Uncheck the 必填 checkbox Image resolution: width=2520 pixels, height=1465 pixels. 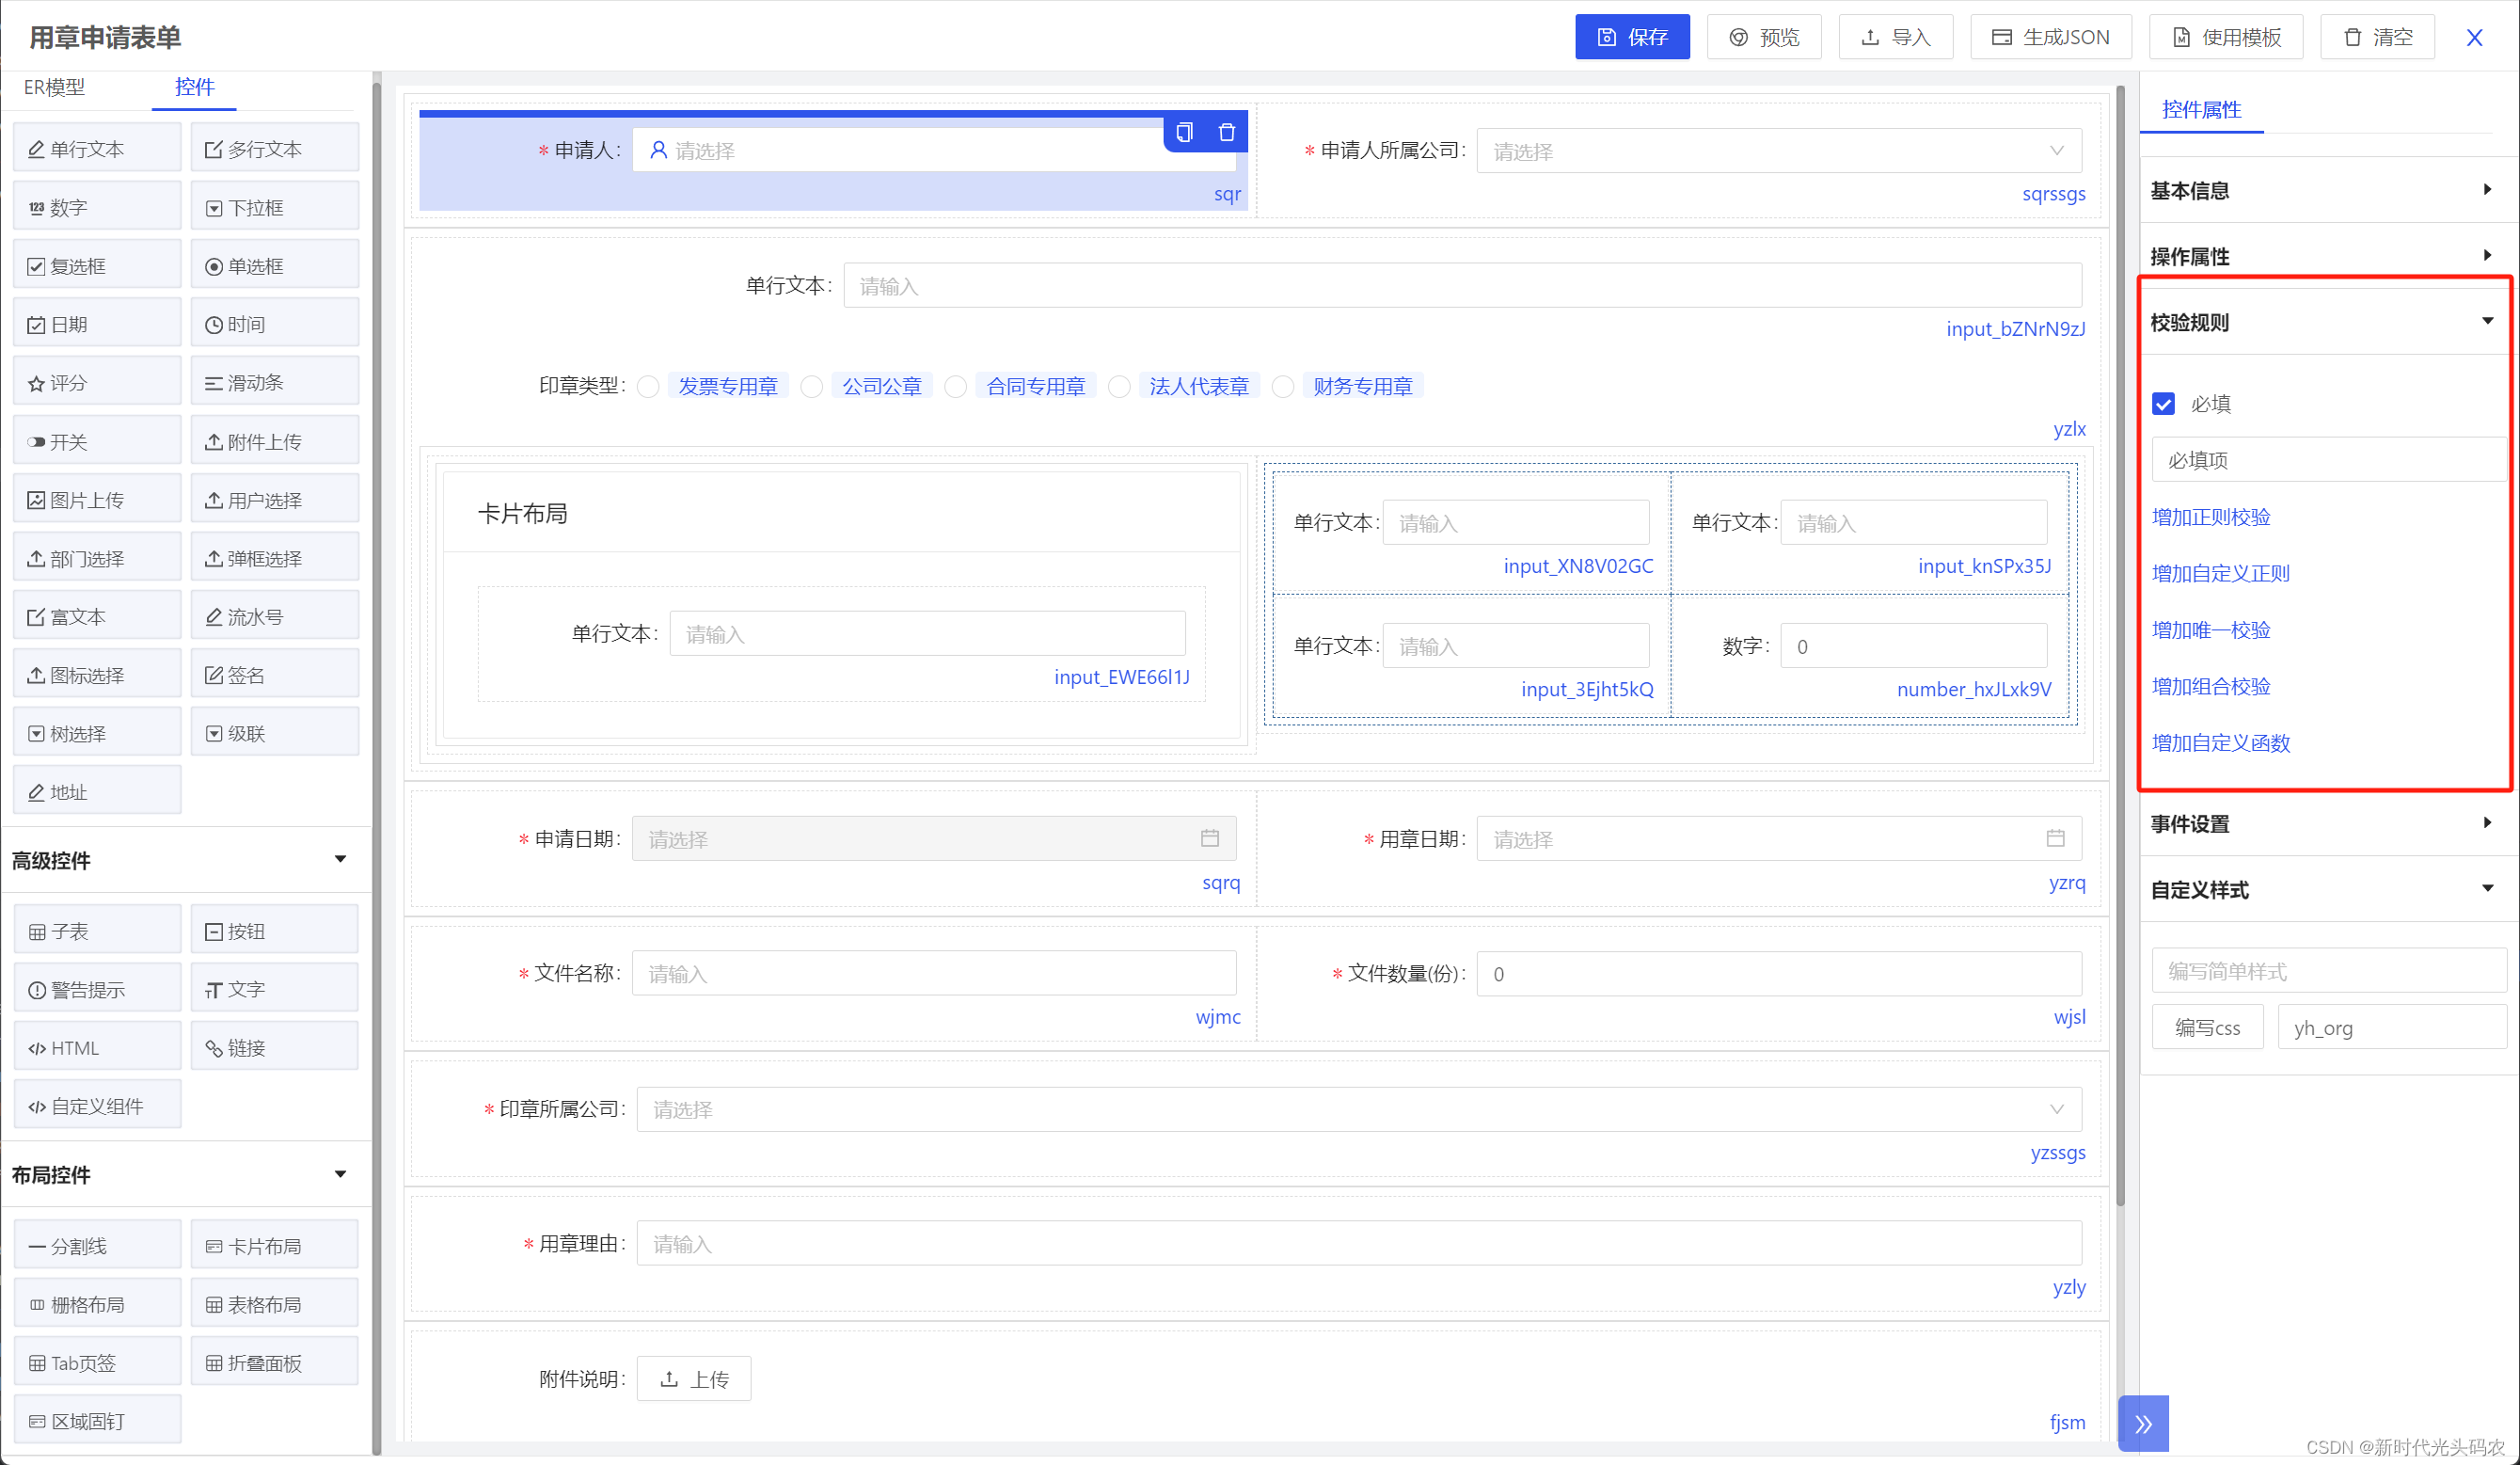[x=2163, y=404]
